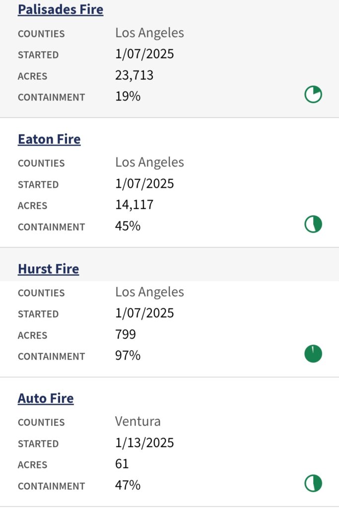
Task: Open the Eaton Fire link
Action: (x=49, y=139)
